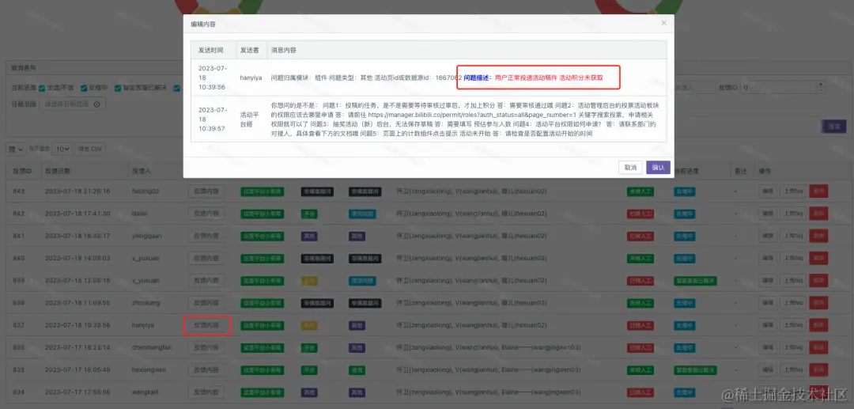Image resolution: width=854 pixels, height=409 pixels.
Task: Toggle the 全选/不选 checkbox
Action: [43, 88]
